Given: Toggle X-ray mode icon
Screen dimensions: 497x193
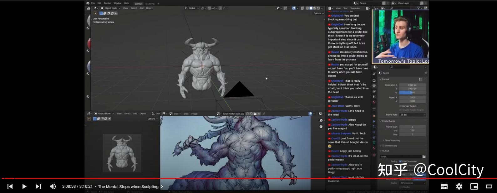Looking at the screenshot, I should point(302,8).
